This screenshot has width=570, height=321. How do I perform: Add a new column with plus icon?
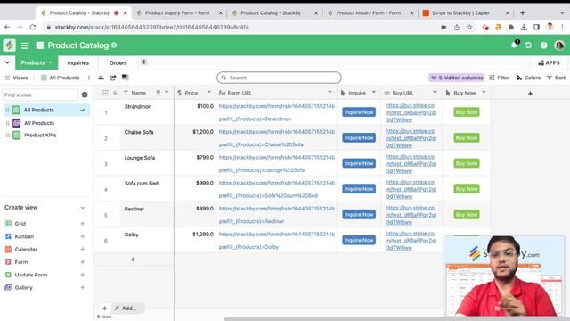point(531,94)
